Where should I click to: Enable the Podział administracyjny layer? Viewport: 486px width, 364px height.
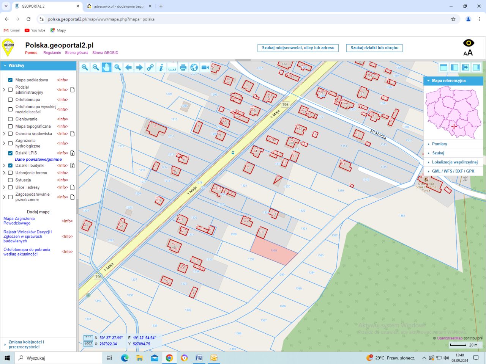(x=10, y=90)
